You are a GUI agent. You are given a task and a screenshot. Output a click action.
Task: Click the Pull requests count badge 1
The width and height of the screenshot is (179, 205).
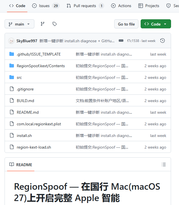101,6
